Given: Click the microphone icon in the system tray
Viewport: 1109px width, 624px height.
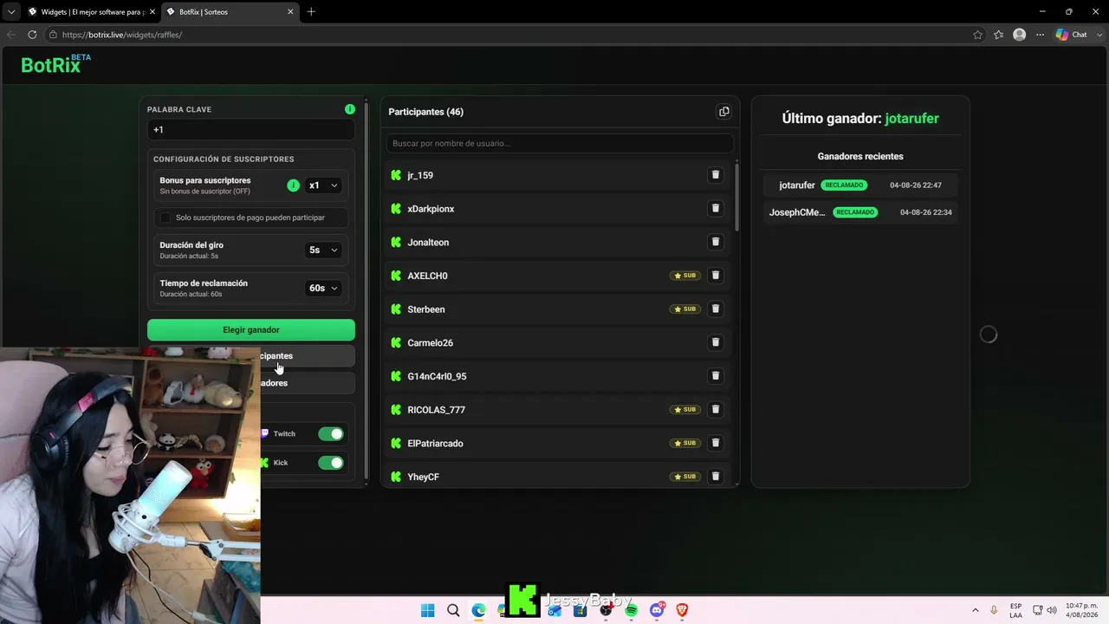Looking at the screenshot, I should pos(994,610).
